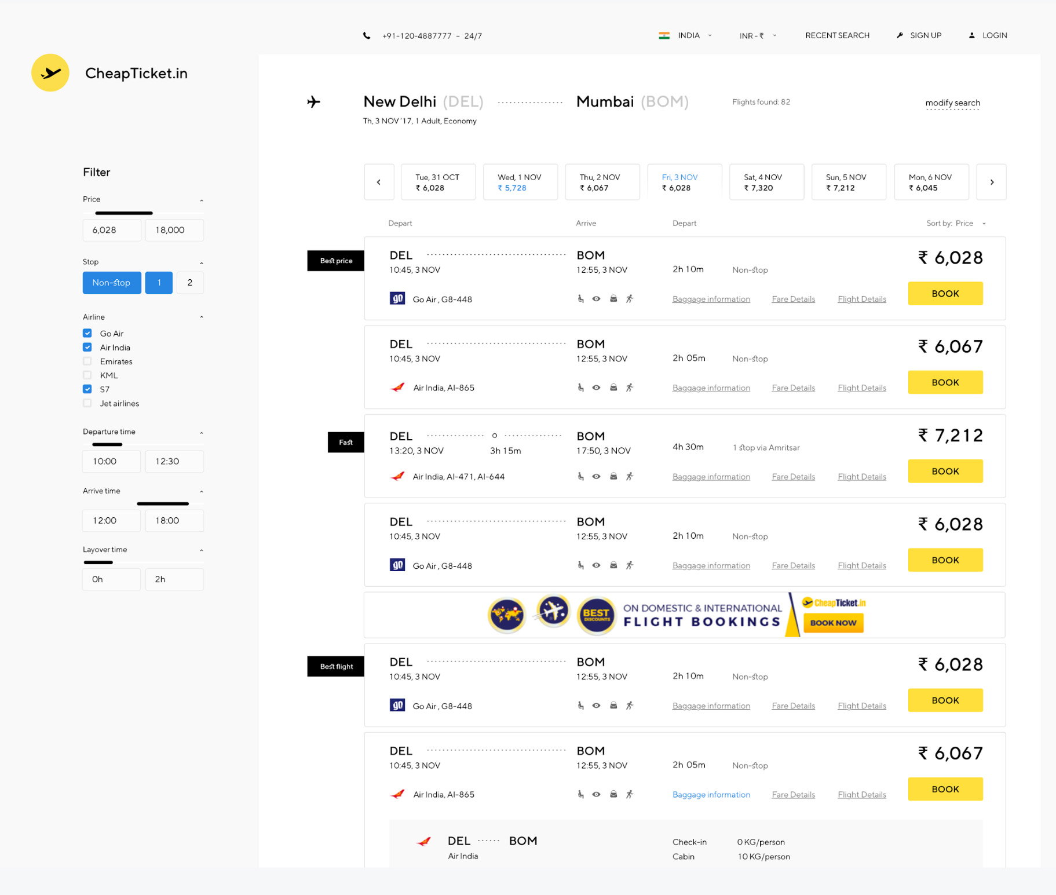Click Air India logo on AI-471 flight

(397, 476)
